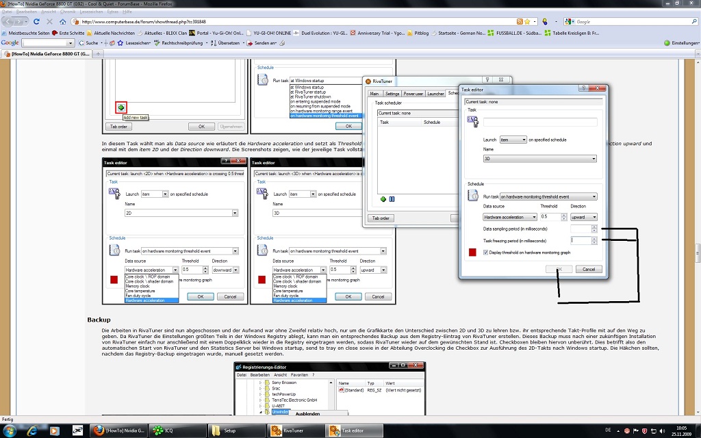The width and height of the screenshot is (701, 438).
Task: Launch Internet Explorer from taskbar
Action: pos(32,431)
